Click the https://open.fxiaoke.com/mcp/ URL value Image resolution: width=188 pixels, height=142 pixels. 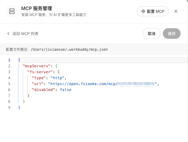click(102, 84)
